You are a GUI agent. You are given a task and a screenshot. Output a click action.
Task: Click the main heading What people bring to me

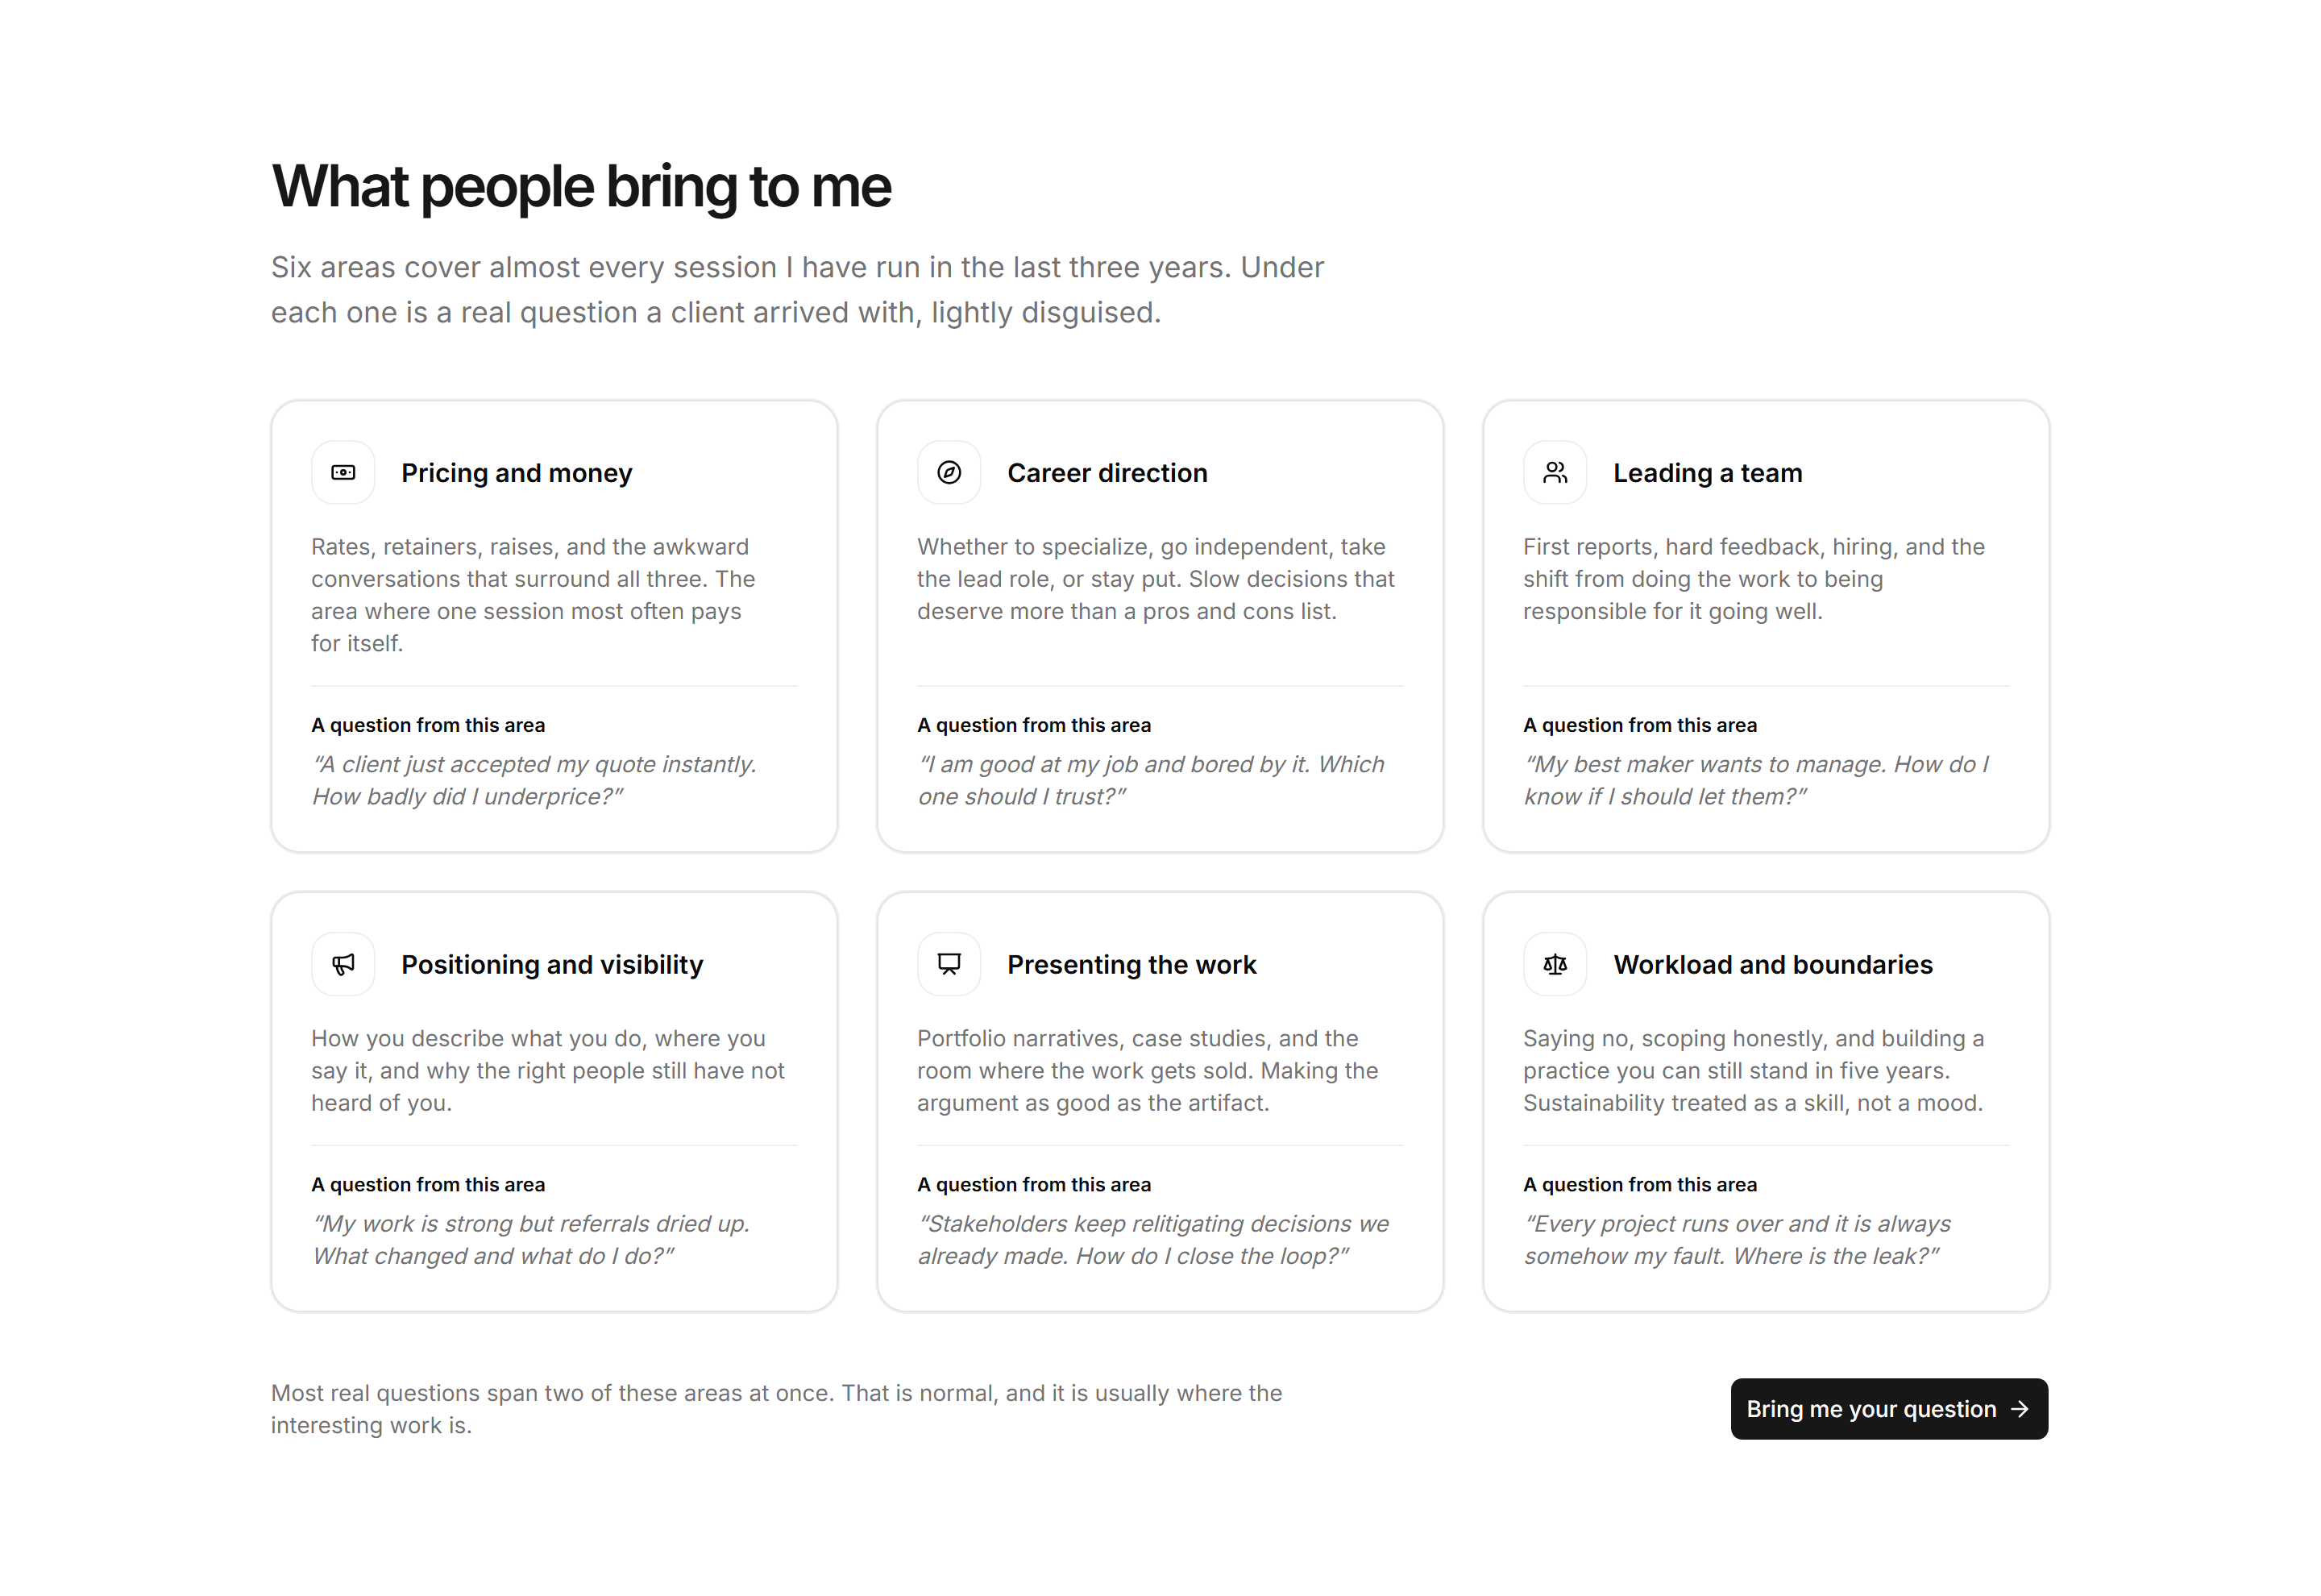(x=581, y=186)
